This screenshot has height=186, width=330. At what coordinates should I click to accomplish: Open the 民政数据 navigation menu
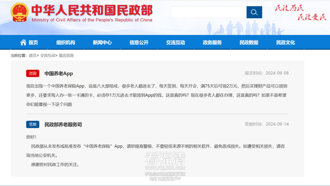point(249,43)
